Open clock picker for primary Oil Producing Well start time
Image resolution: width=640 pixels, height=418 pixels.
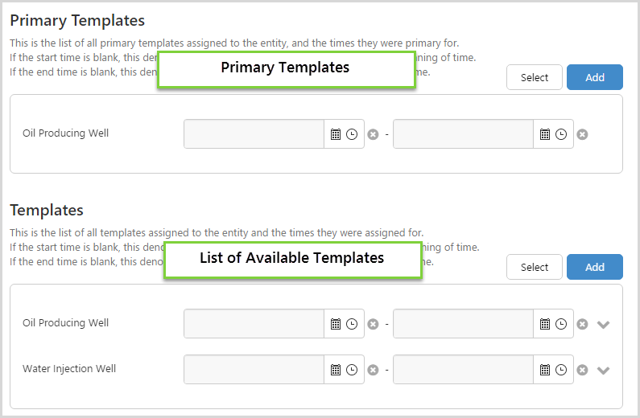click(352, 134)
